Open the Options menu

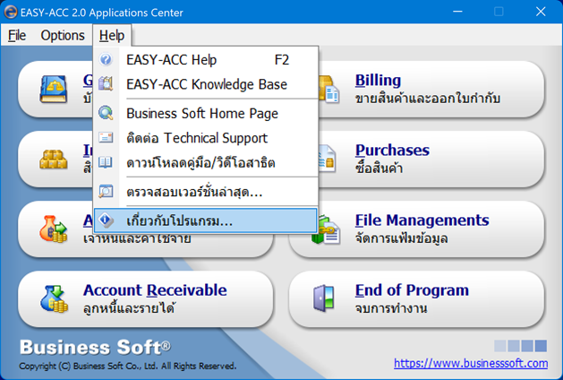[x=63, y=35]
